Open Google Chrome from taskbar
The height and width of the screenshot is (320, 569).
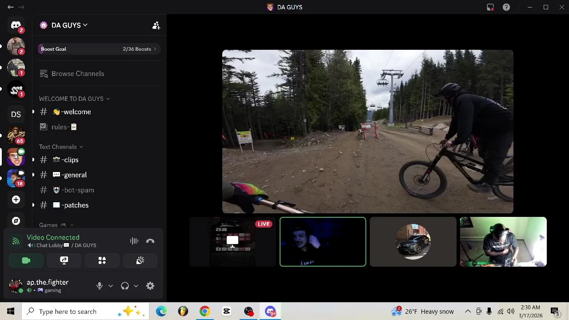(x=204, y=311)
